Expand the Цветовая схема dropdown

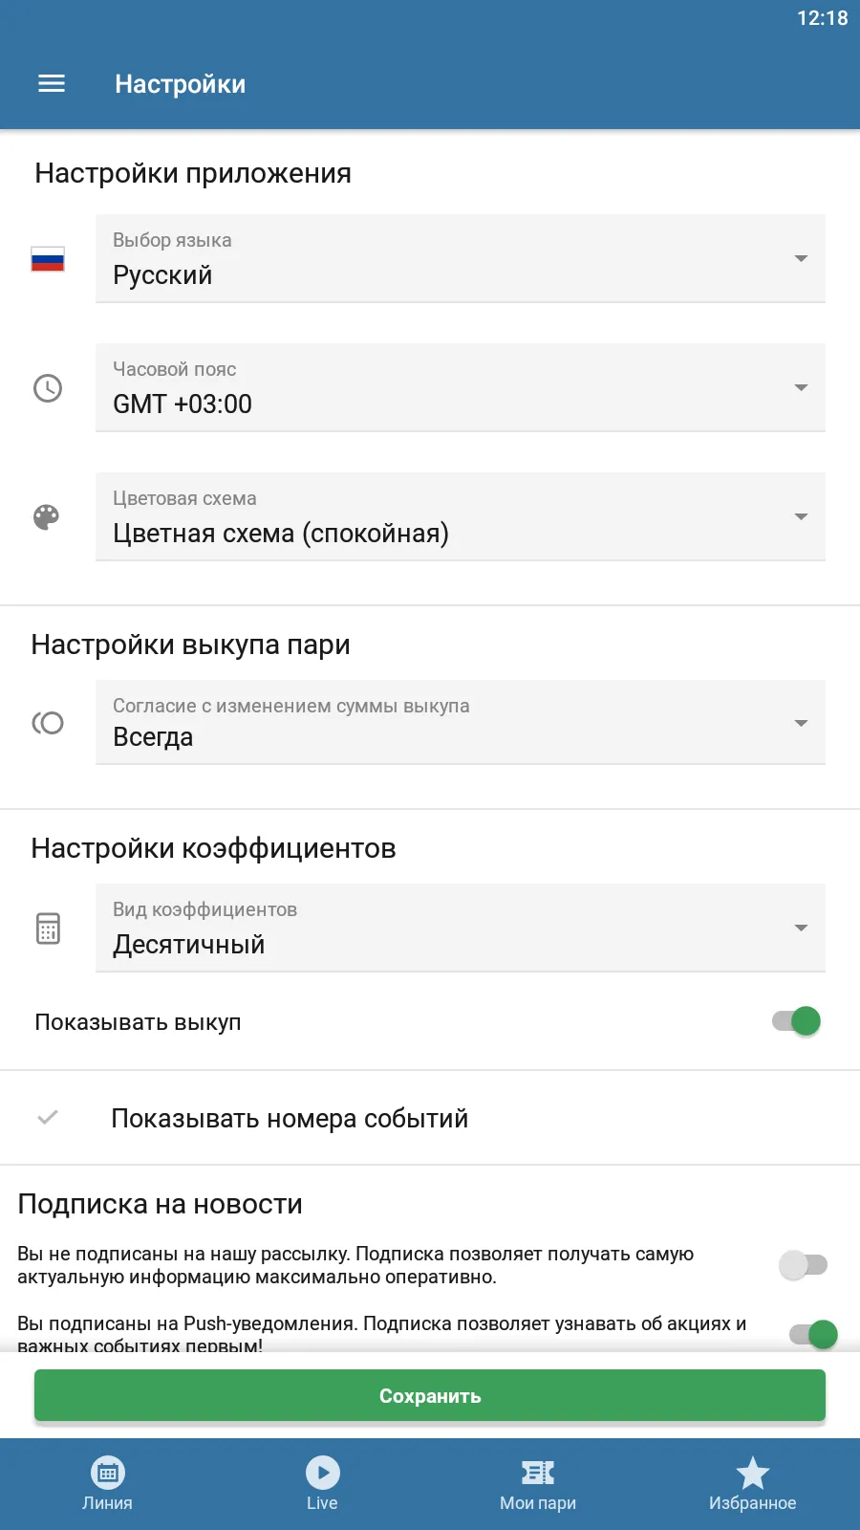click(x=460, y=517)
